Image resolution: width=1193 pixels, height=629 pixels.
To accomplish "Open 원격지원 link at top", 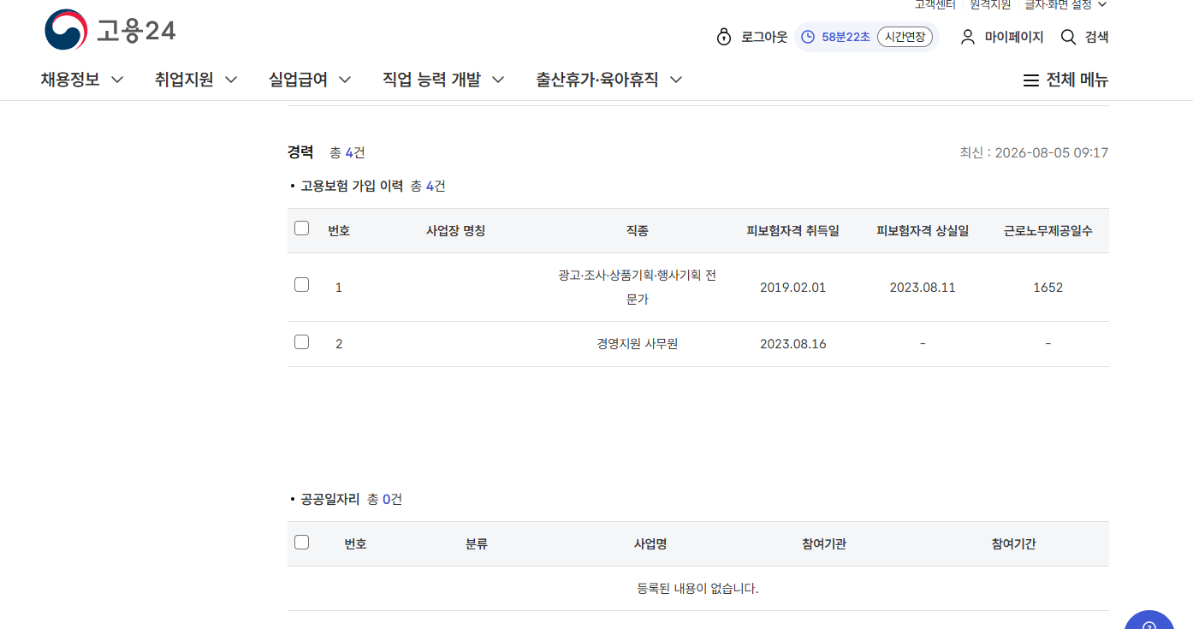I will [x=990, y=4].
